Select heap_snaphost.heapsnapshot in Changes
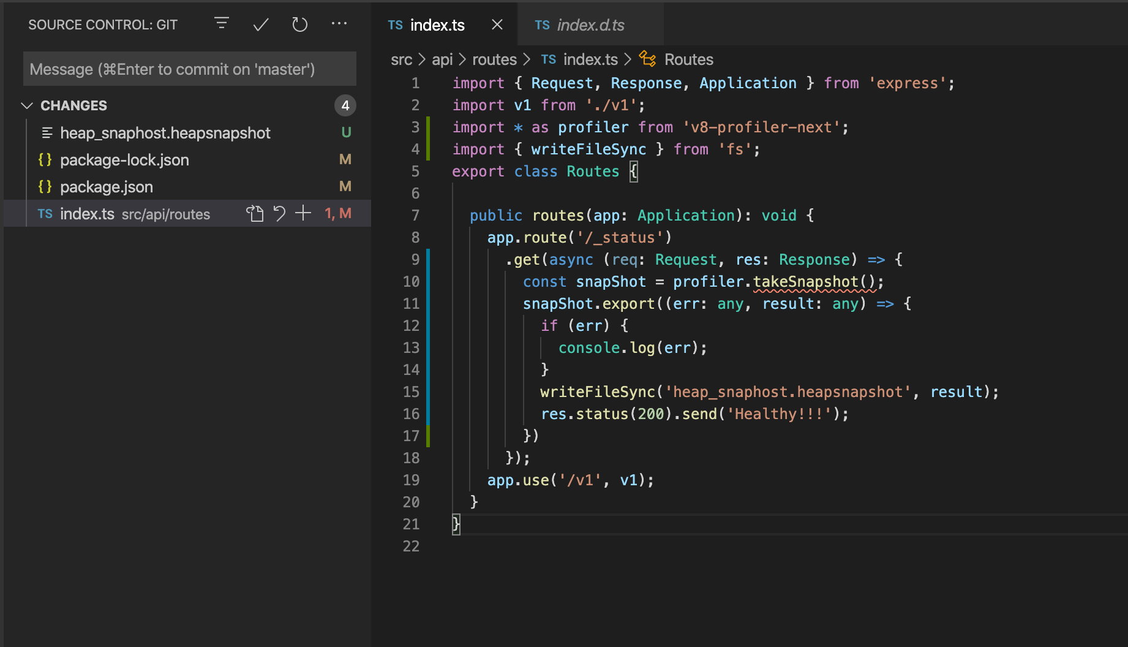Screen dimensions: 1128x647 click(165, 132)
